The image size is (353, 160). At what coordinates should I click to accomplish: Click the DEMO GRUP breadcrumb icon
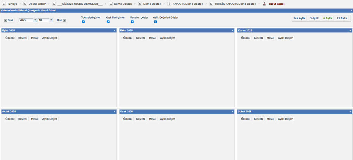pos(25,4)
